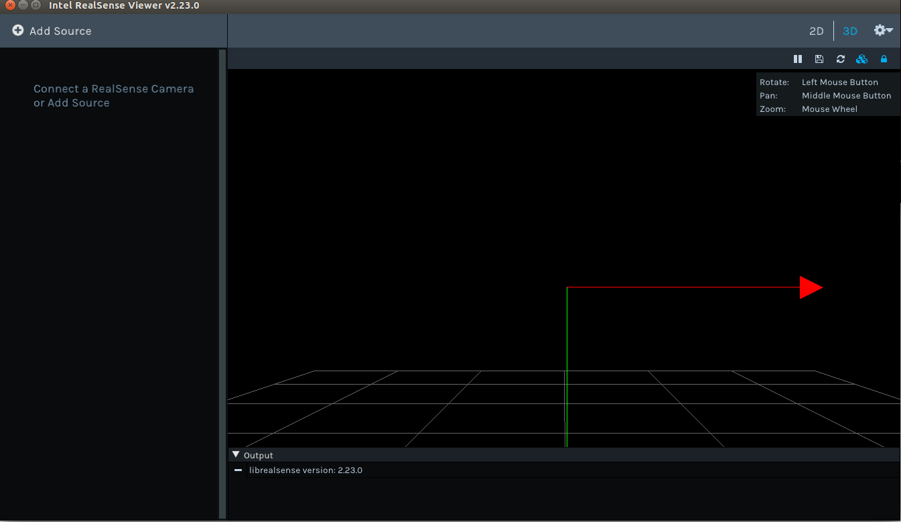
Task: Open the settings gear dropdown menu
Action: (883, 30)
